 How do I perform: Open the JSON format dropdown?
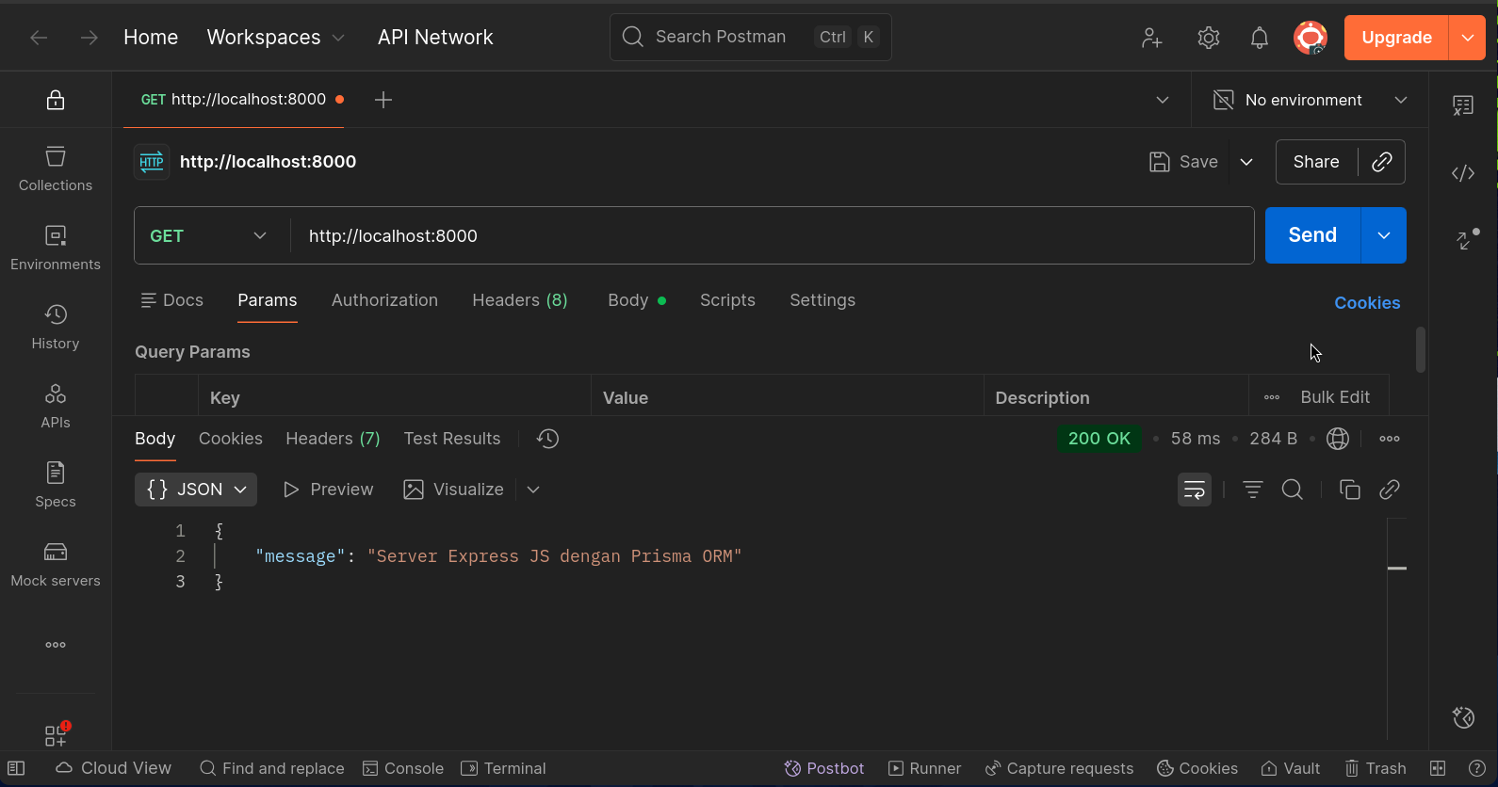[x=196, y=490]
